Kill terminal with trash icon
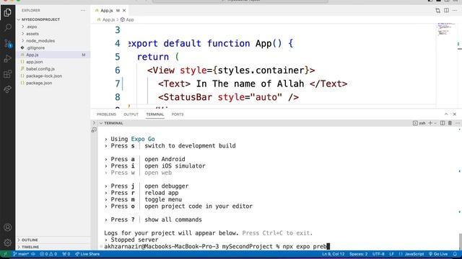Viewport: 462px width, 259px height. click(450, 123)
